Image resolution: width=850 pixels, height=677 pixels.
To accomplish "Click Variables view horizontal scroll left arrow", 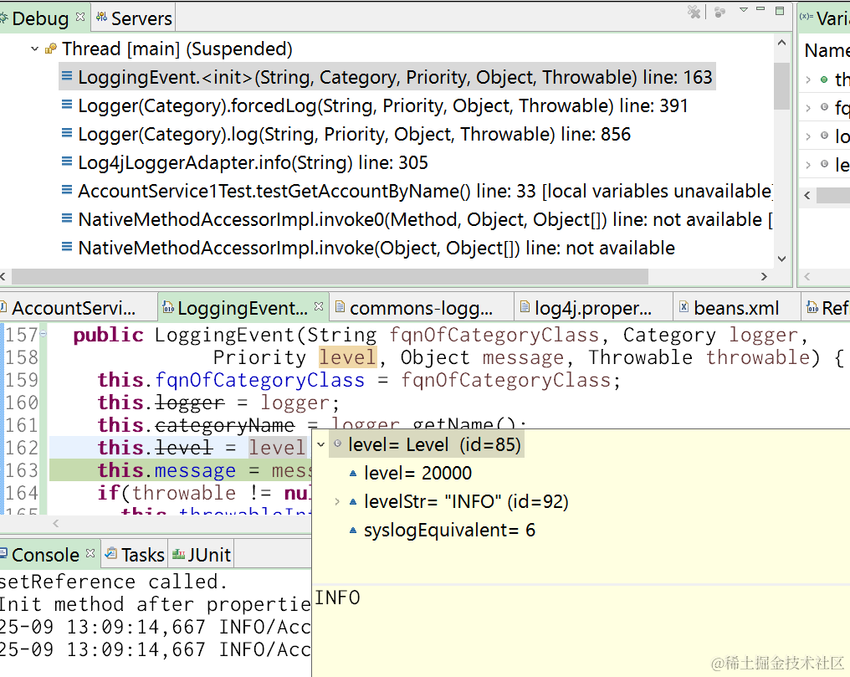I will (807, 195).
